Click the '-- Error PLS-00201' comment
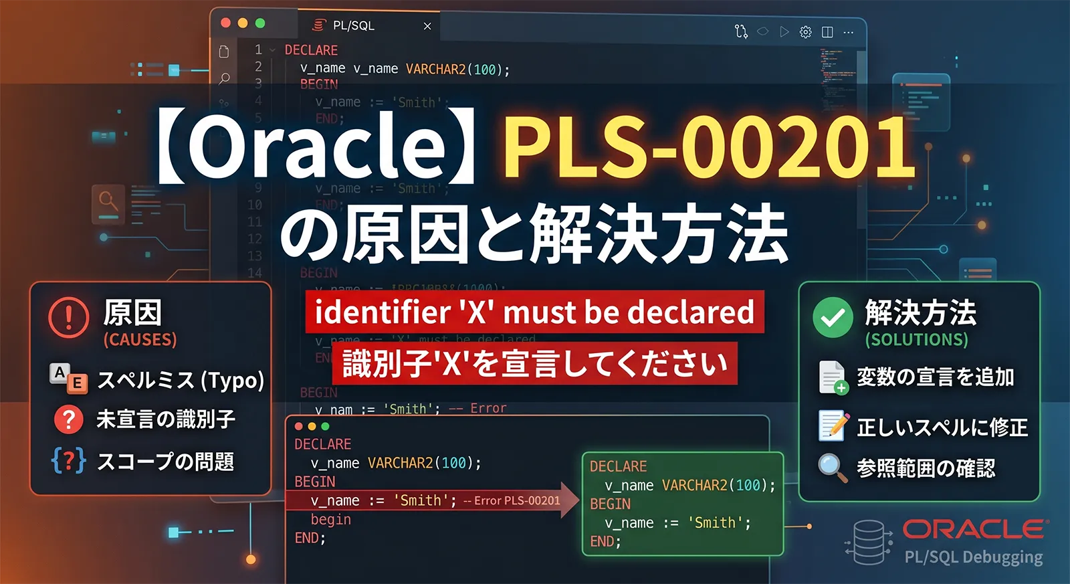Screen dimensions: 1070x584 click(512, 500)
